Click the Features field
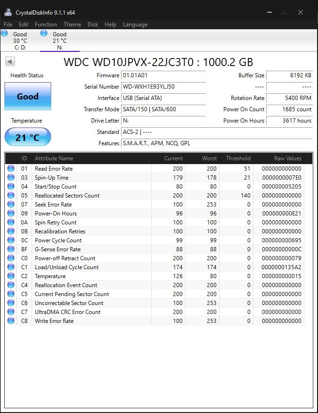Screen dimensions: 318x413 [217, 143]
